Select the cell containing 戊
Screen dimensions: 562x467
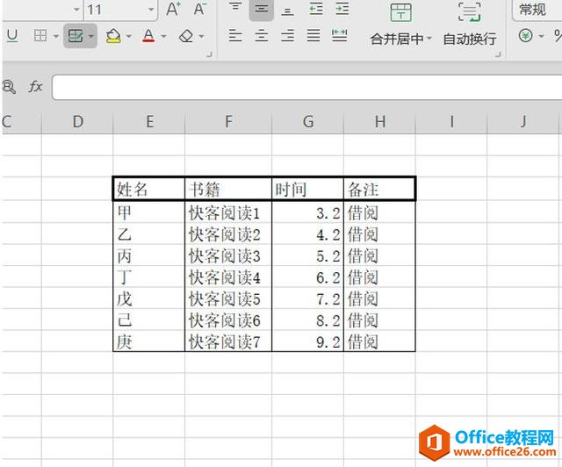(x=149, y=298)
